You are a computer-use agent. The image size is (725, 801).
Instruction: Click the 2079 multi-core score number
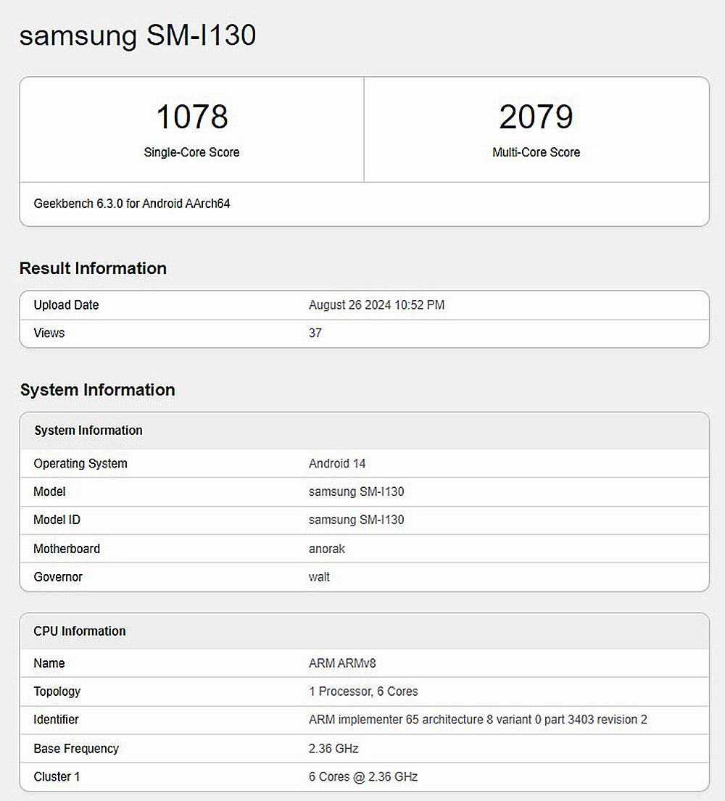coord(536,117)
